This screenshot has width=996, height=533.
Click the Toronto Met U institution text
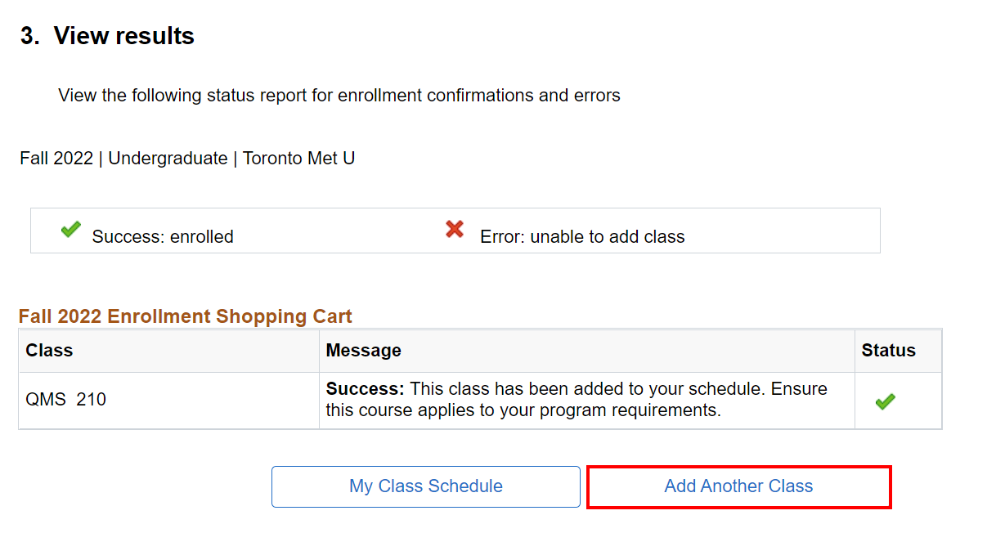pyautogui.click(x=298, y=159)
